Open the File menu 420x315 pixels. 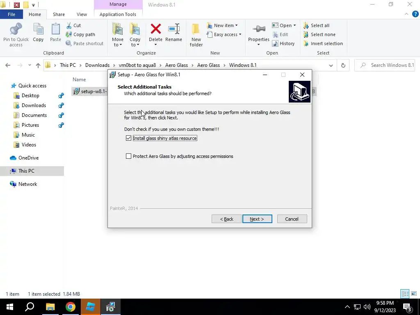coord(11,14)
